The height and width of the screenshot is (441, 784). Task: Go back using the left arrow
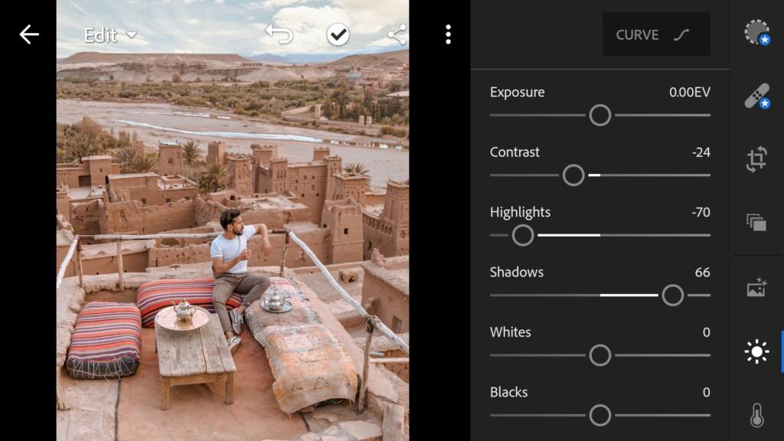(x=29, y=34)
